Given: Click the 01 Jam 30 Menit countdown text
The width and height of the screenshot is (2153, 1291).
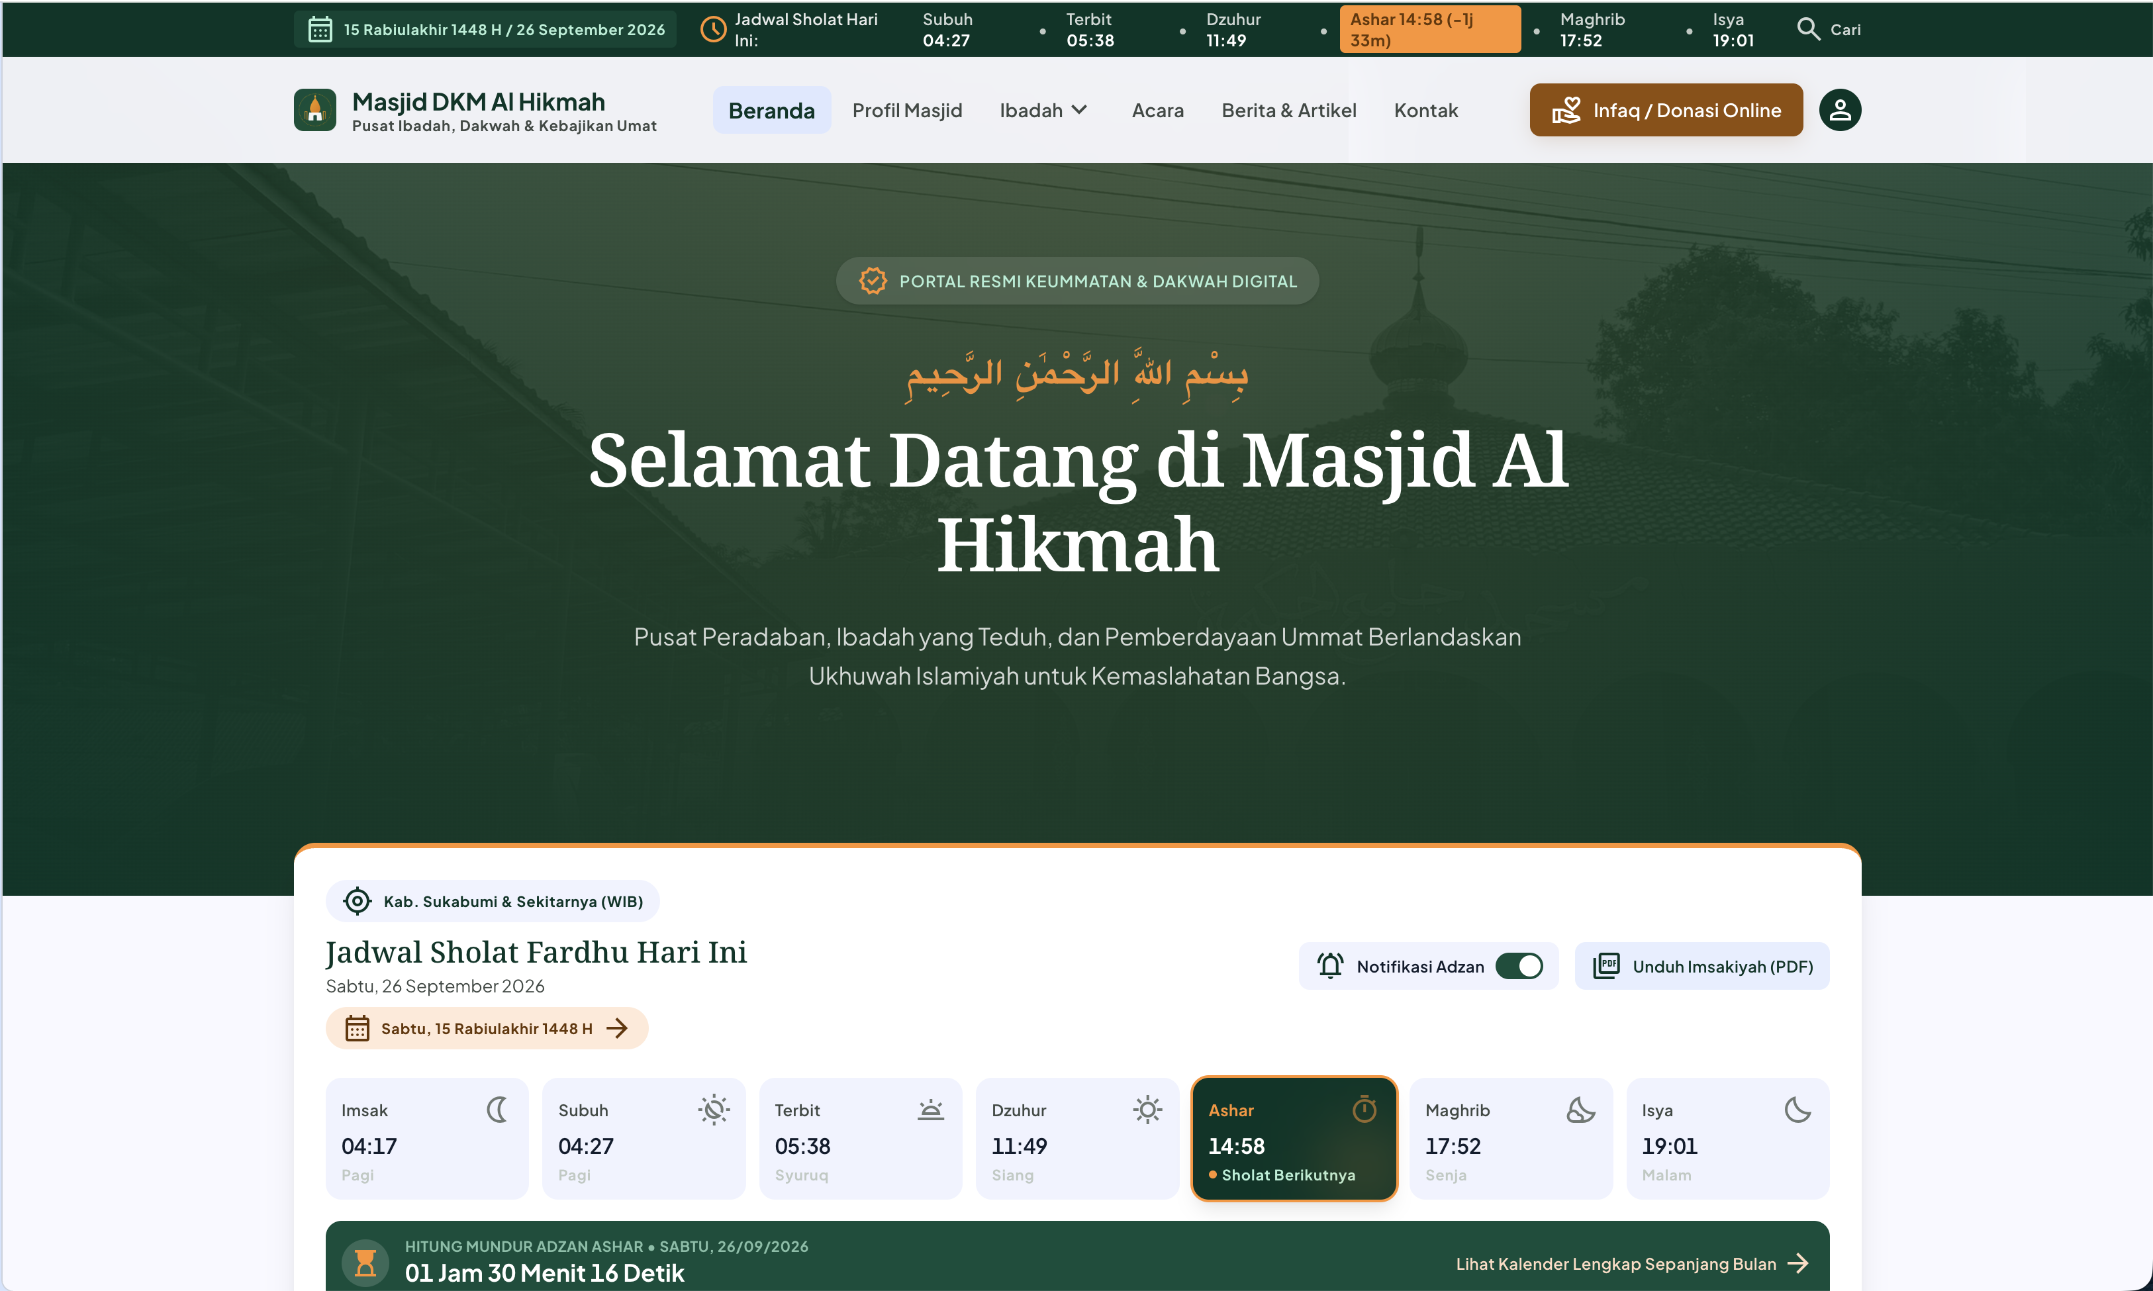Looking at the screenshot, I should coord(545,1272).
